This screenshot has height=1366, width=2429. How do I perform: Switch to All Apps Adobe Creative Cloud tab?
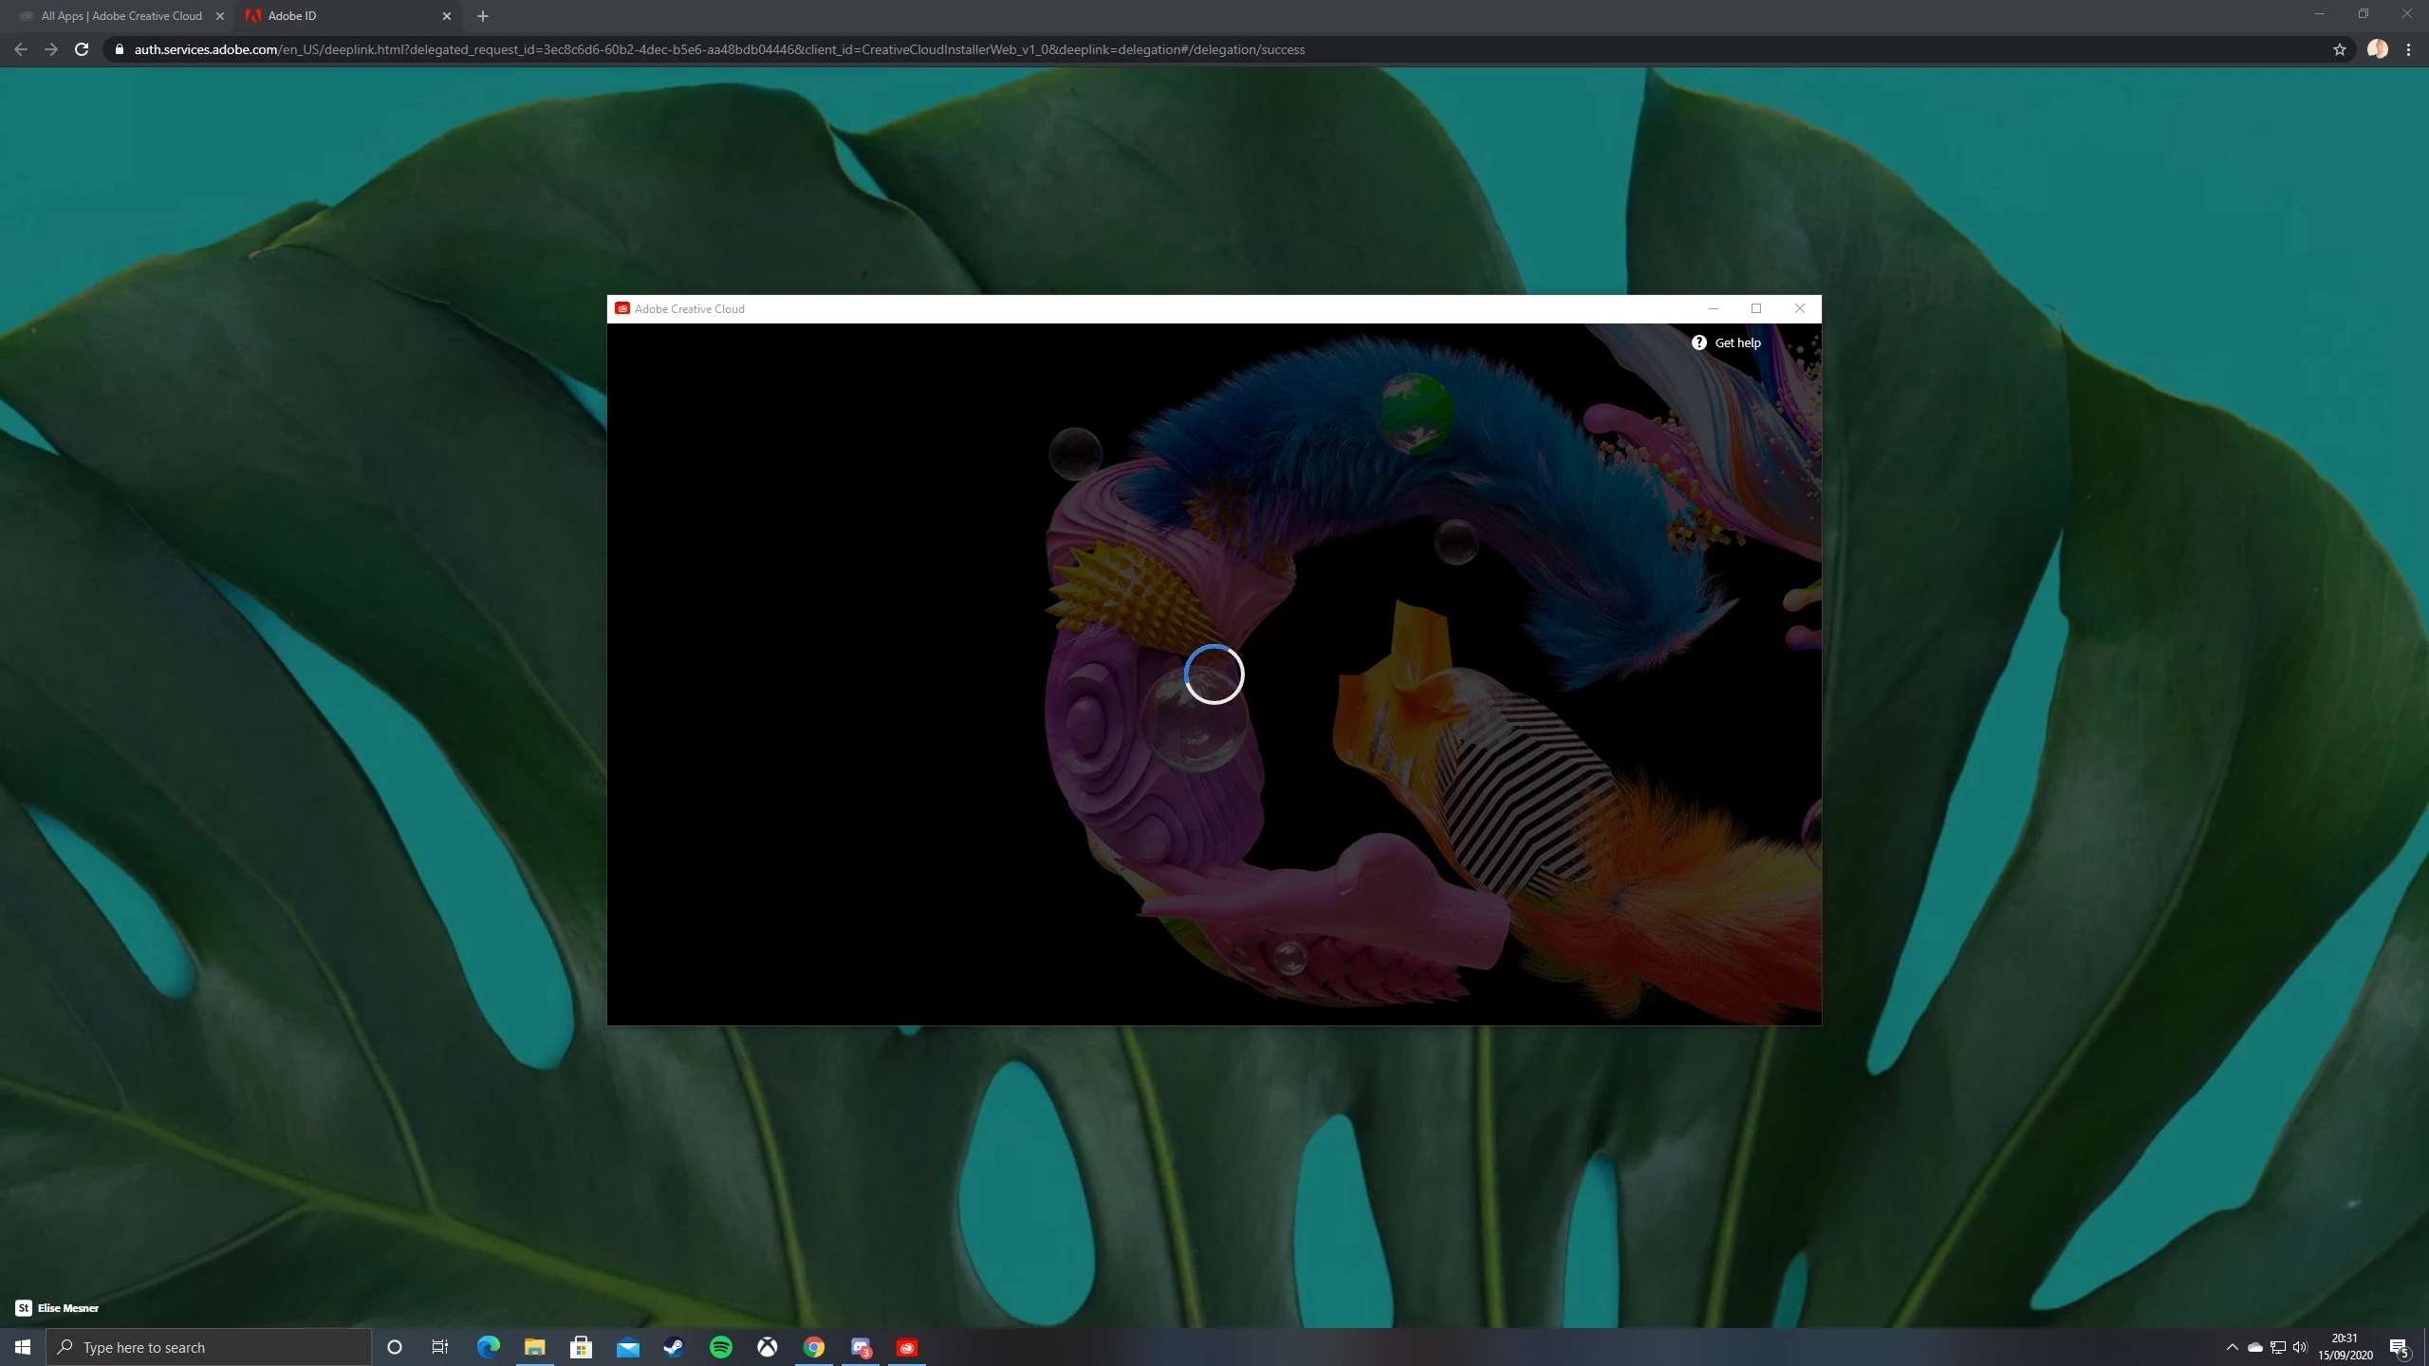click(121, 16)
